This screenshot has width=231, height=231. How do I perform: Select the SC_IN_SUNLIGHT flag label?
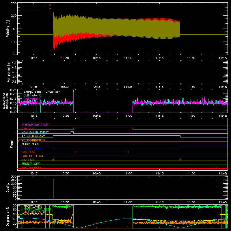(33, 136)
